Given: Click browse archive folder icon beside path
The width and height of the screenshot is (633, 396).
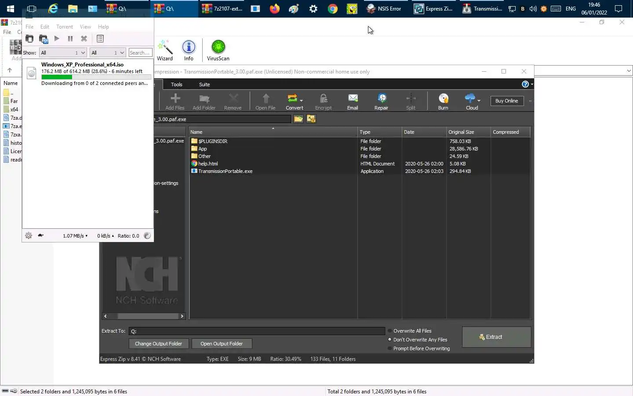Looking at the screenshot, I should [x=298, y=119].
